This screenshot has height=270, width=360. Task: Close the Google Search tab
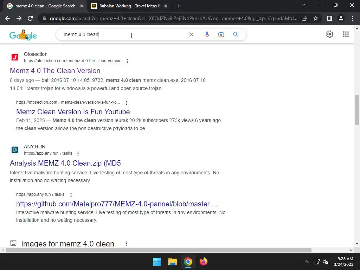82,6
